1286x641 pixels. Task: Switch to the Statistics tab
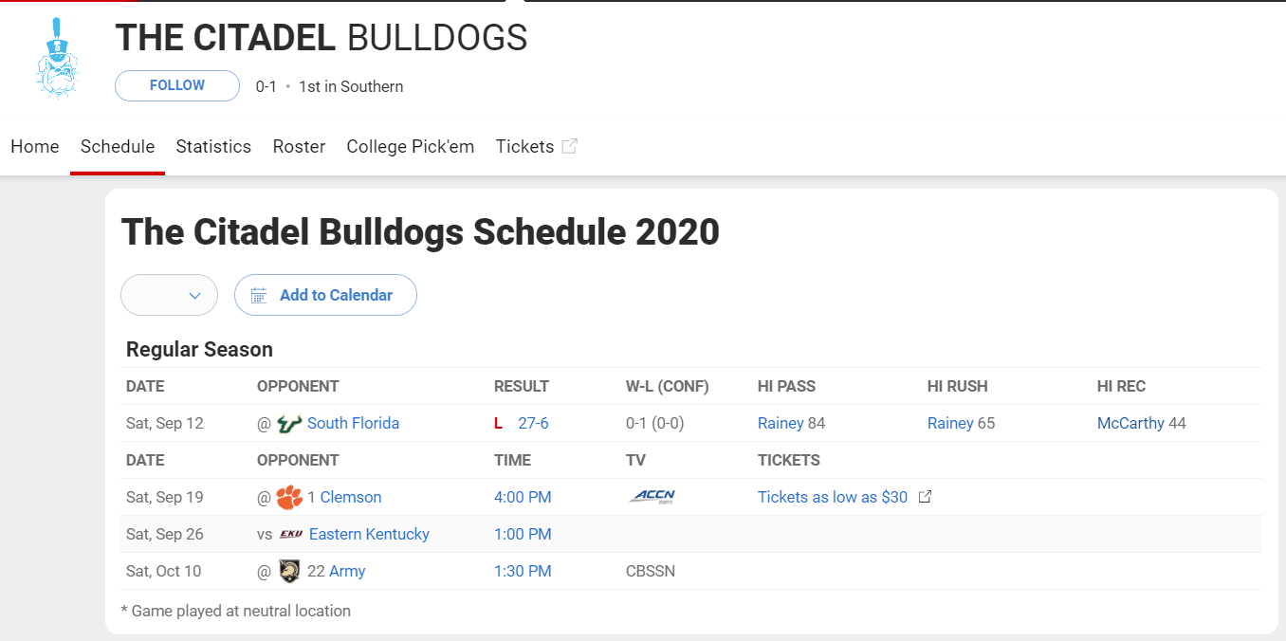[x=213, y=146]
